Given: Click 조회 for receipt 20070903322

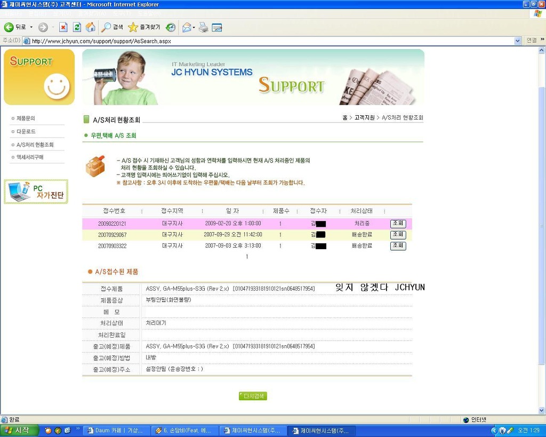Looking at the screenshot, I should click(398, 245).
